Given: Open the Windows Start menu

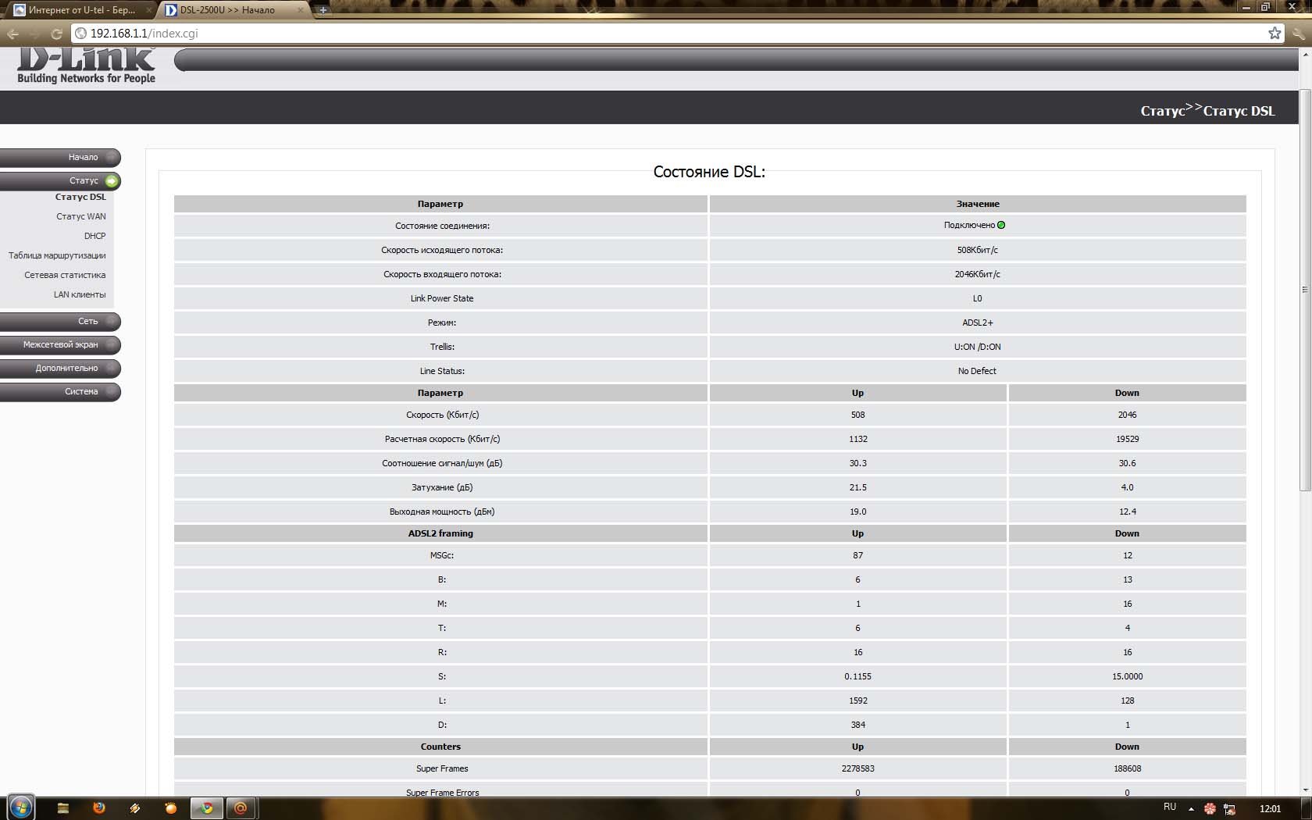Looking at the screenshot, I should (21, 807).
